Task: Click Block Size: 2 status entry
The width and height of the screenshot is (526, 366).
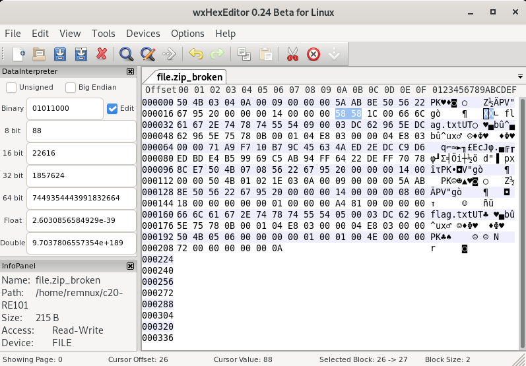Action: tap(447, 359)
